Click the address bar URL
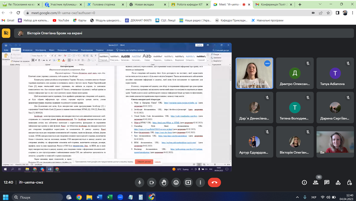356x201 pixels. pos(63,13)
